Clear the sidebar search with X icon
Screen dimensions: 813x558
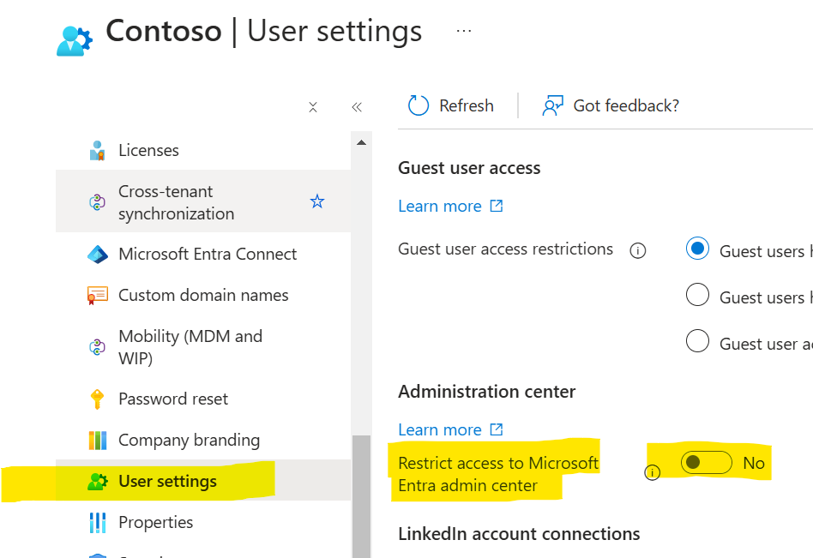click(x=313, y=107)
